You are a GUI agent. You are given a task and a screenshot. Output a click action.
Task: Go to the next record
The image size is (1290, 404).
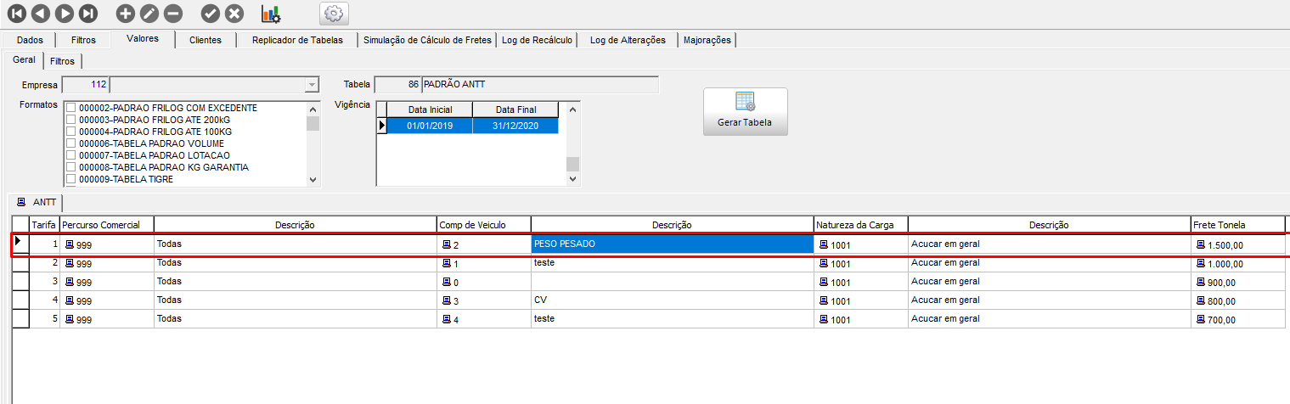point(65,14)
